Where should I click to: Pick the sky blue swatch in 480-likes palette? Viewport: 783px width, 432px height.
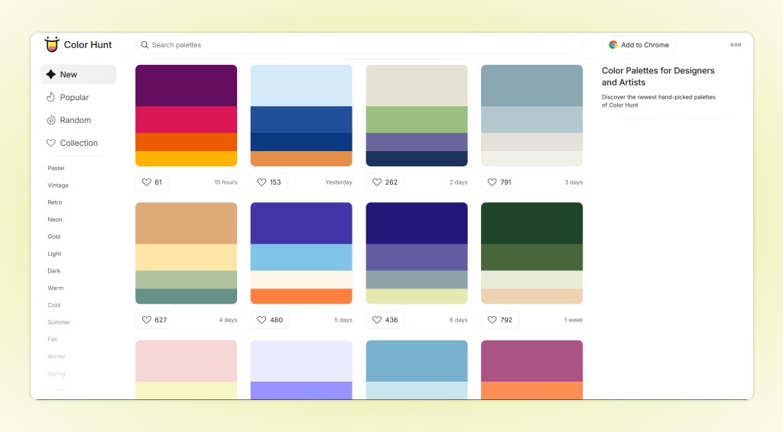pos(301,258)
